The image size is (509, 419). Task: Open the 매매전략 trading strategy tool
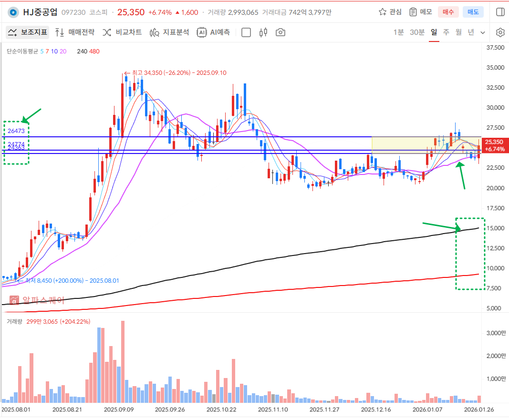(x=74, y=32)
